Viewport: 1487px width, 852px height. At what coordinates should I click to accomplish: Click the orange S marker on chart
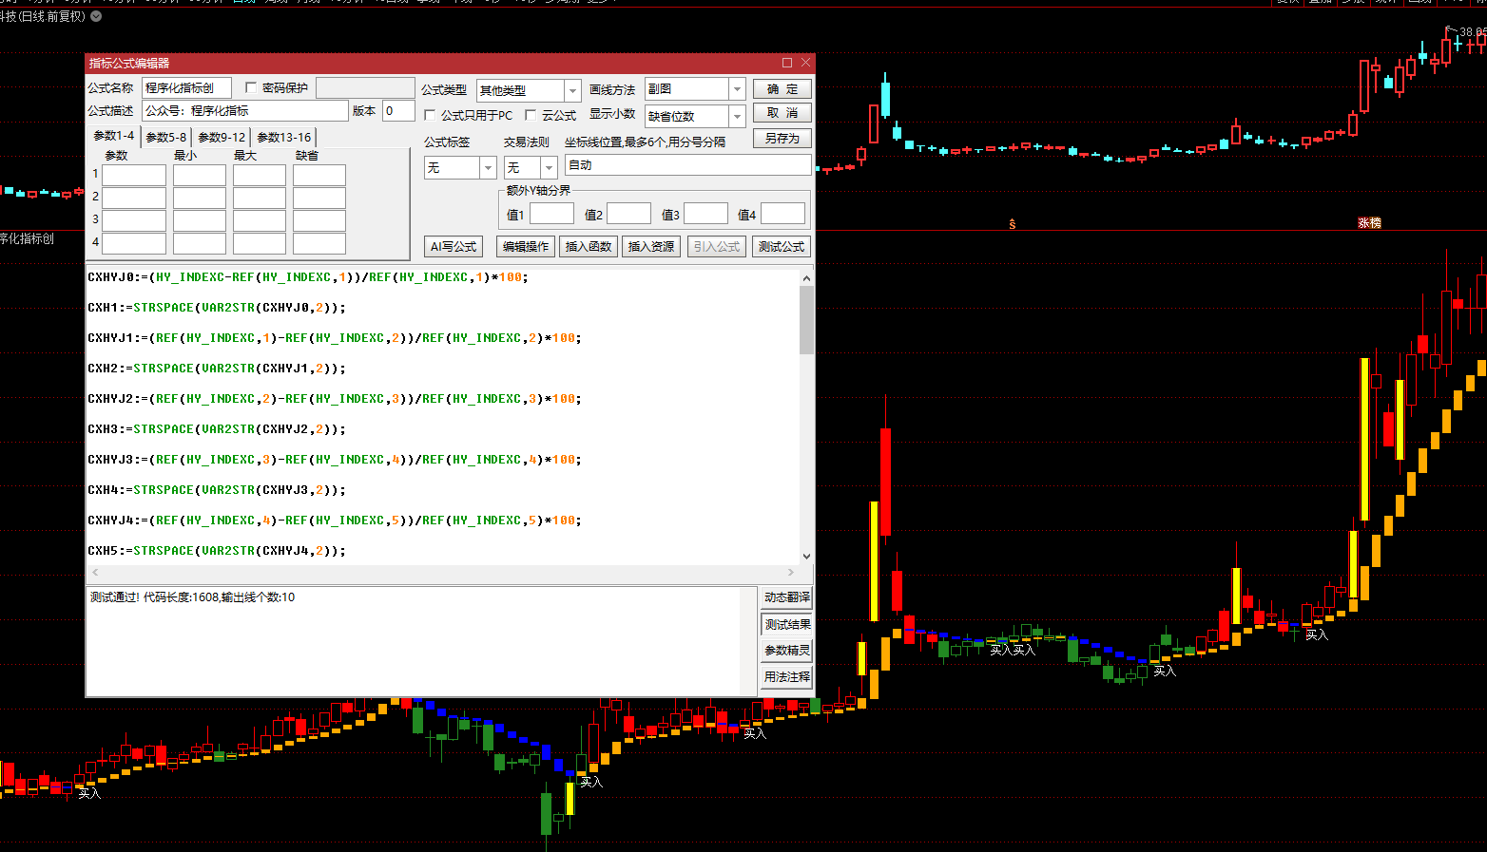[x=1012, y=224]
